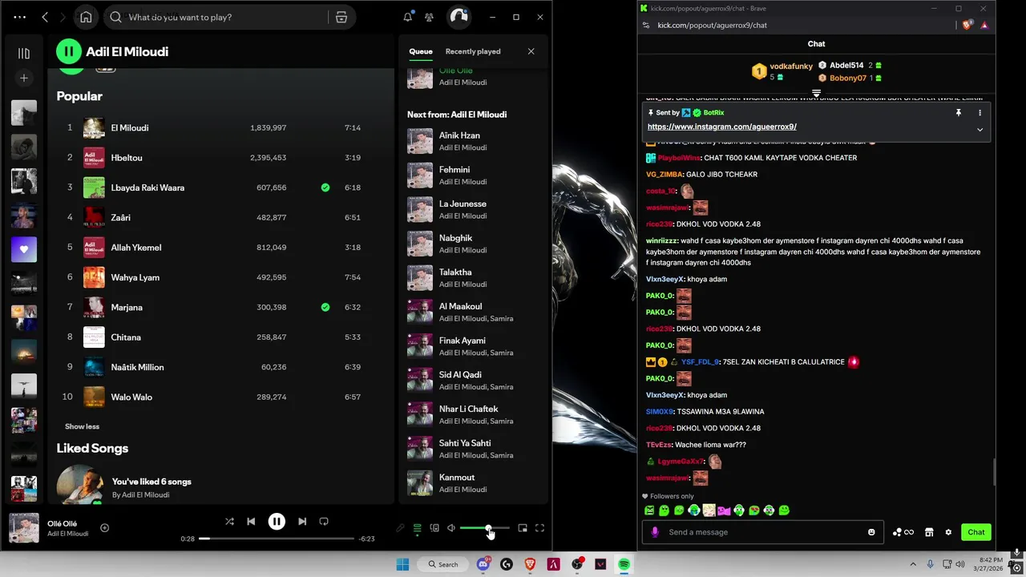Viewport: 1026px width, 577px height.
Task: Click vodkafunky on the chat leaderboard
Action: [791, 67]
